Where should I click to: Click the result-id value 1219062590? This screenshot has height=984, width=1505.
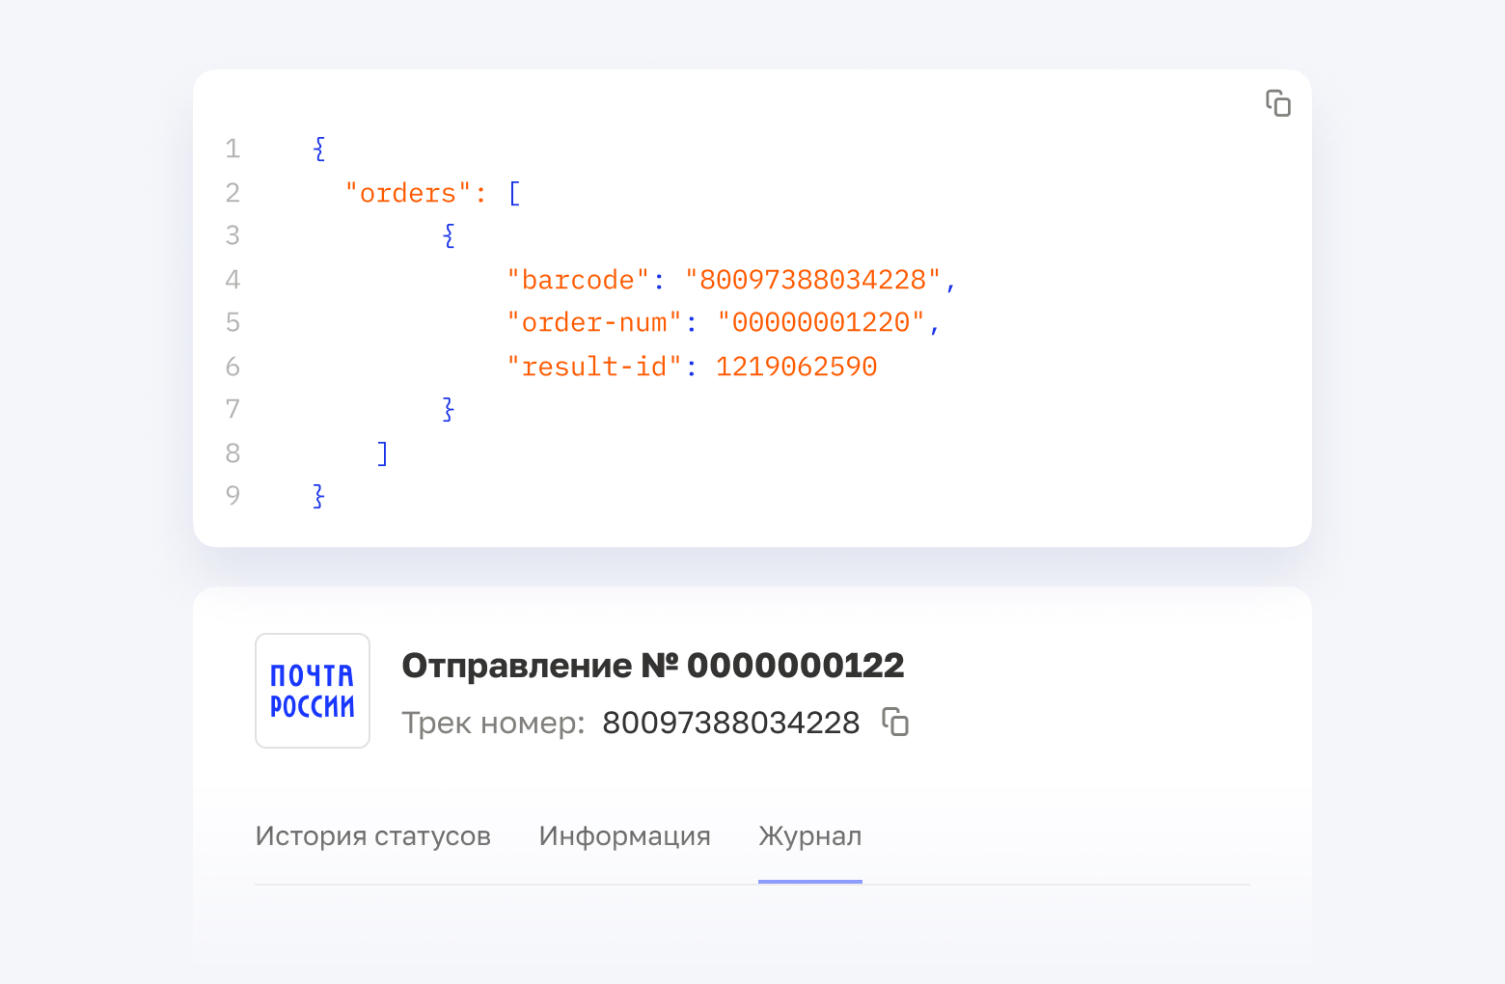pos(796,367)
